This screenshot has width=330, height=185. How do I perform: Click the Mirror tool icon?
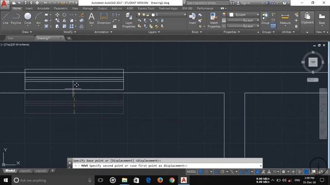64,21
